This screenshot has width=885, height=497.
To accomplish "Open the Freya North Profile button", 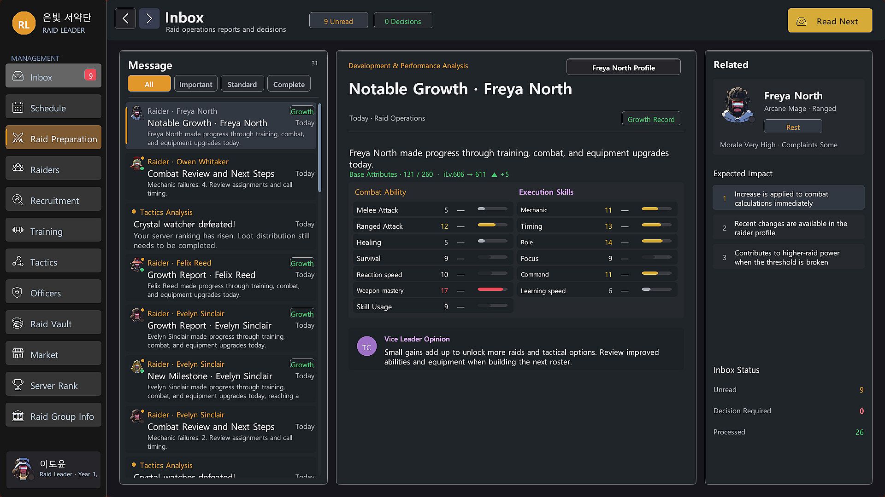I will point(623,68).
